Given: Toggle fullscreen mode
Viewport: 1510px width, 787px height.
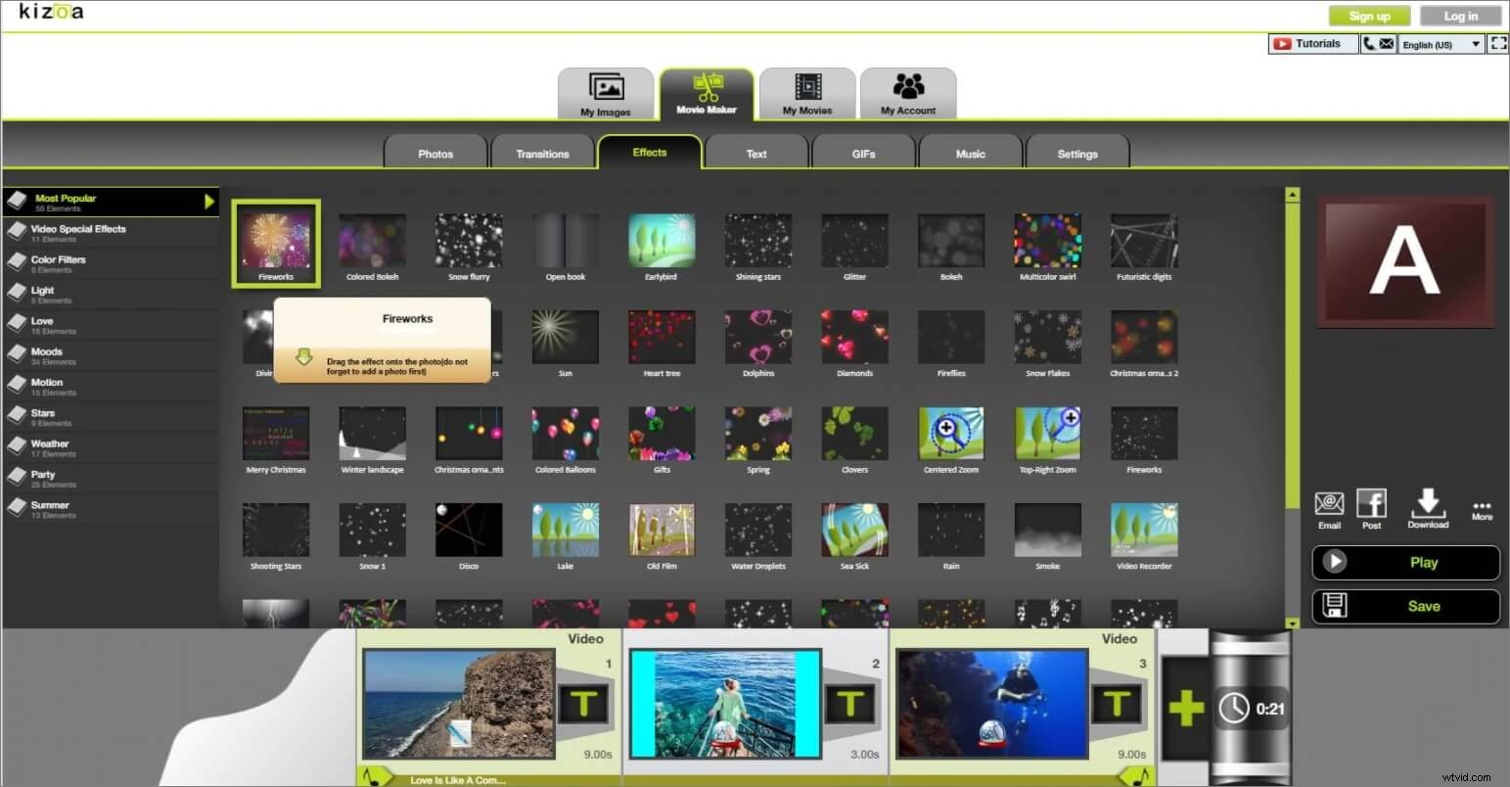Looking at the screenshot, I should coord(1498,43).
